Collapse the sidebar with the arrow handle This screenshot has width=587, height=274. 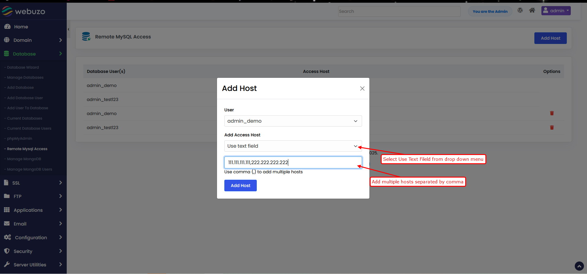pyautogui.click(x=69, y=30)
